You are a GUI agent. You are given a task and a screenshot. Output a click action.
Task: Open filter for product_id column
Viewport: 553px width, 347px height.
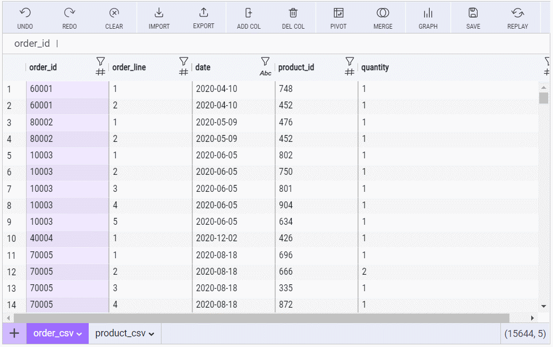tap(349, 62)
